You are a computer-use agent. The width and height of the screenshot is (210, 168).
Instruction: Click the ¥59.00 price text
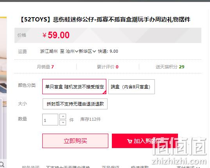point(56,35)
